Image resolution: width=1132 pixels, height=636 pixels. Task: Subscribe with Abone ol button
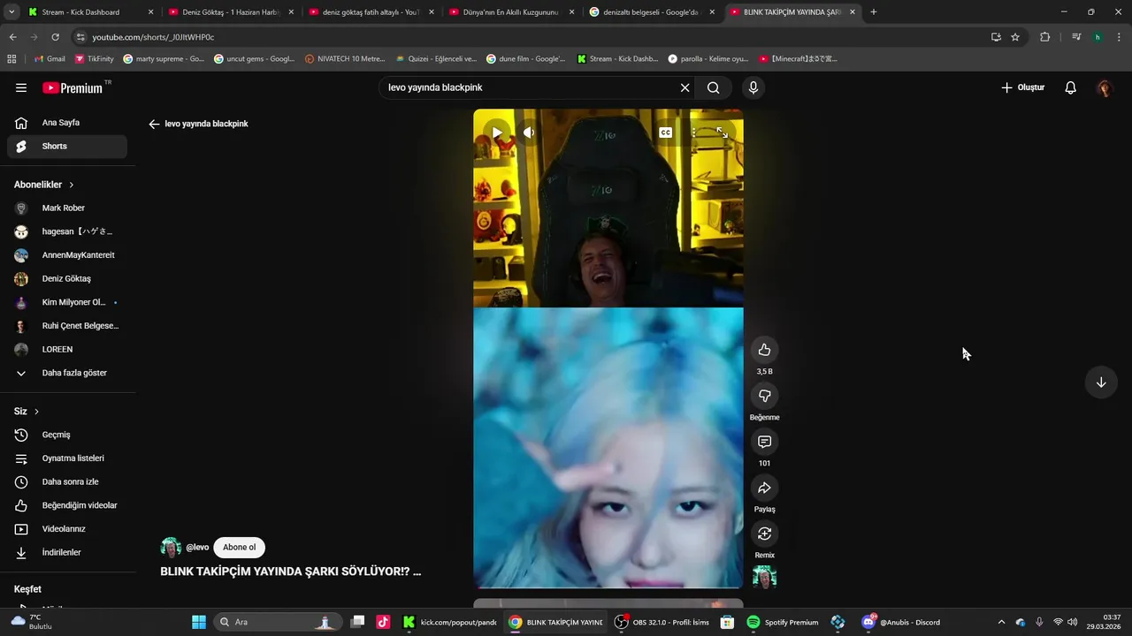239,548
